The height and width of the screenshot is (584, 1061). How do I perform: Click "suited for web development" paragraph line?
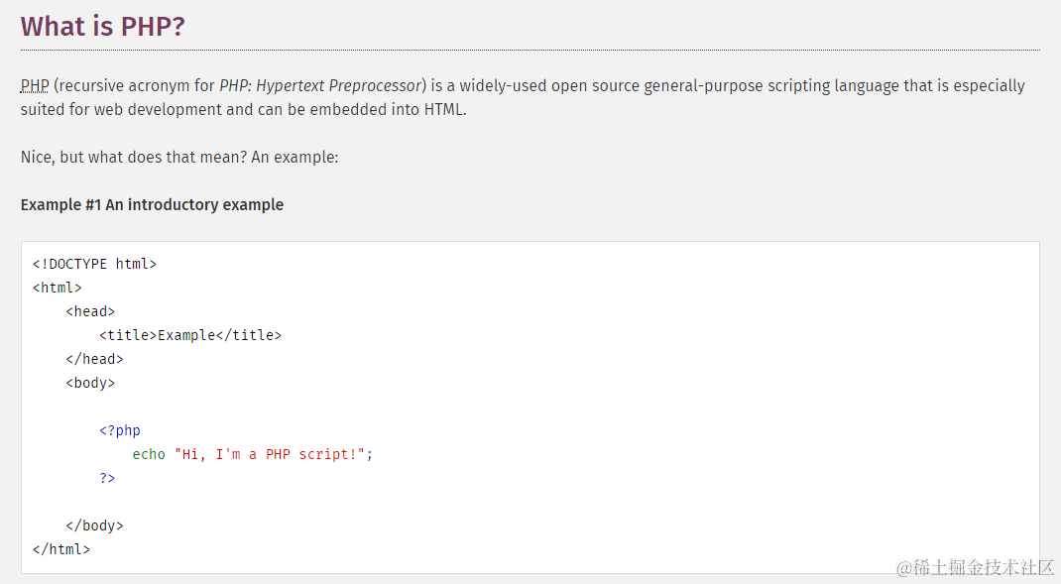point(244,110)
